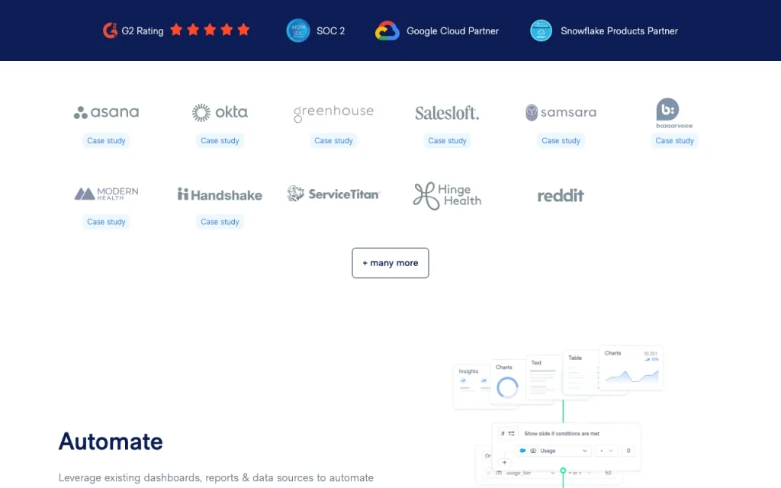Open the Modern Health Case study link

[106, 222]
